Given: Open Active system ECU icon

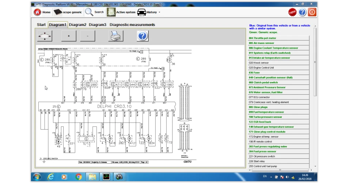Looking at the screenshot, I should pos(111,12).
